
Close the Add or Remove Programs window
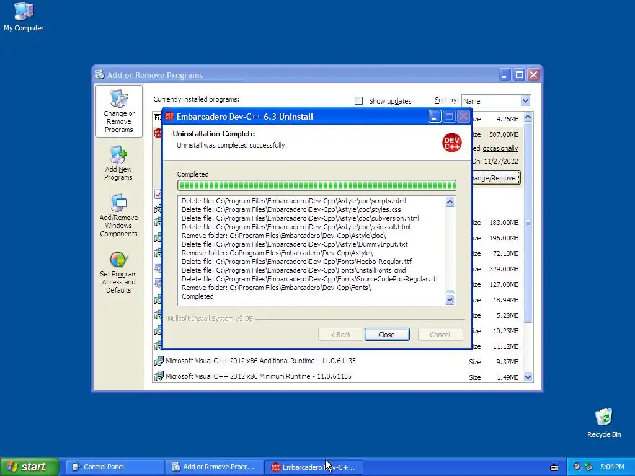[534, 75]
